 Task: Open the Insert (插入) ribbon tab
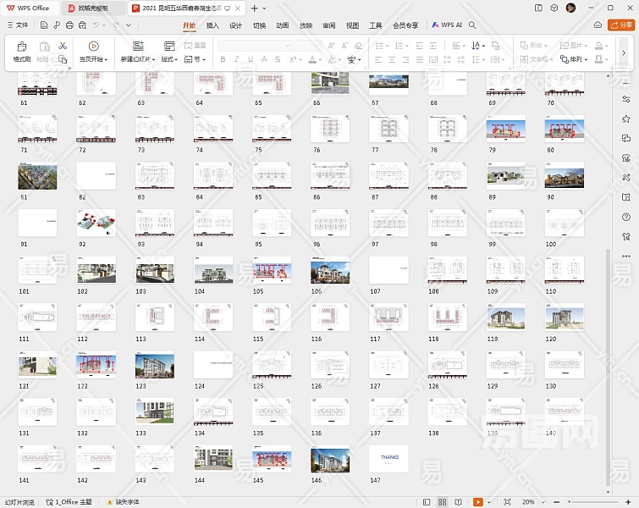click(x=212, y=25)
